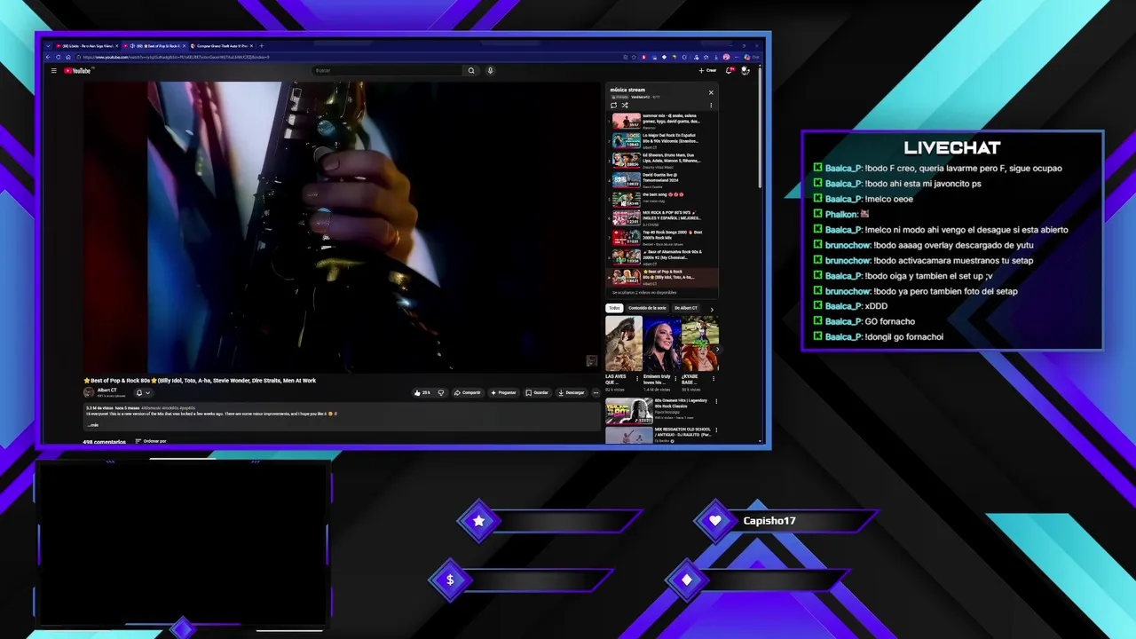The height and width of the screenshot is (639, 1136).
Task: Click the Crear button
Action: coord(707,70)
